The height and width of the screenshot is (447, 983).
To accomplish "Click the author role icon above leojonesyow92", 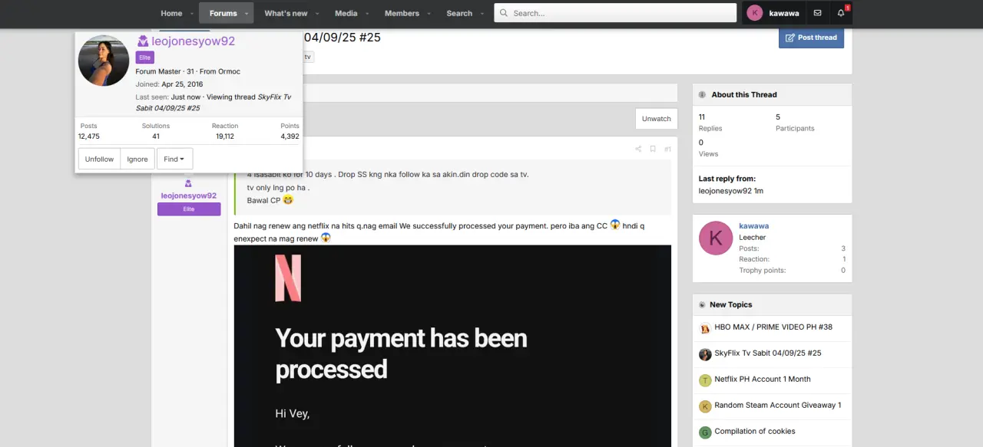I will tap(189, 184).
